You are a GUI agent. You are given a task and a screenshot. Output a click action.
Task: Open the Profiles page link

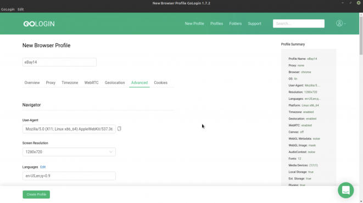(x=216, y=24)
